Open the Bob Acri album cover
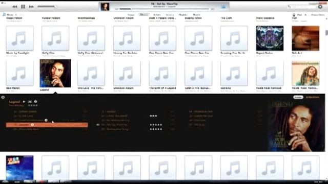 click(305, 38)
